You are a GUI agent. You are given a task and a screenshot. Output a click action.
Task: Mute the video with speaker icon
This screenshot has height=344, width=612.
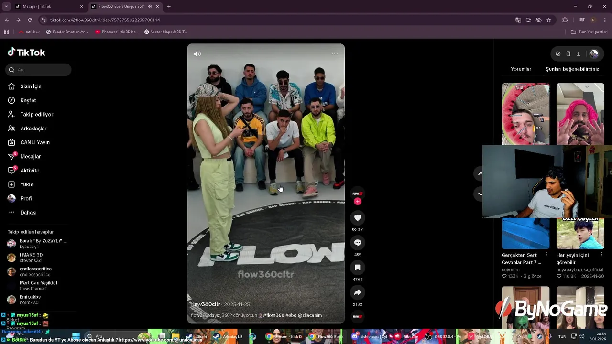coord(197,54)
